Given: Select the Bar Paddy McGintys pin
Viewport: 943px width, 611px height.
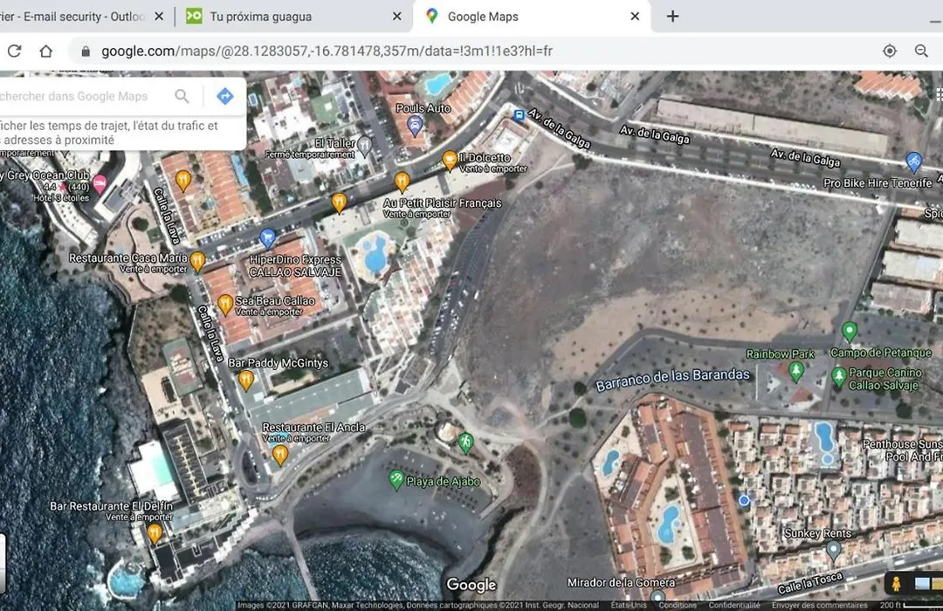Looking at the screenshot, I should click(x=245, y=380).
